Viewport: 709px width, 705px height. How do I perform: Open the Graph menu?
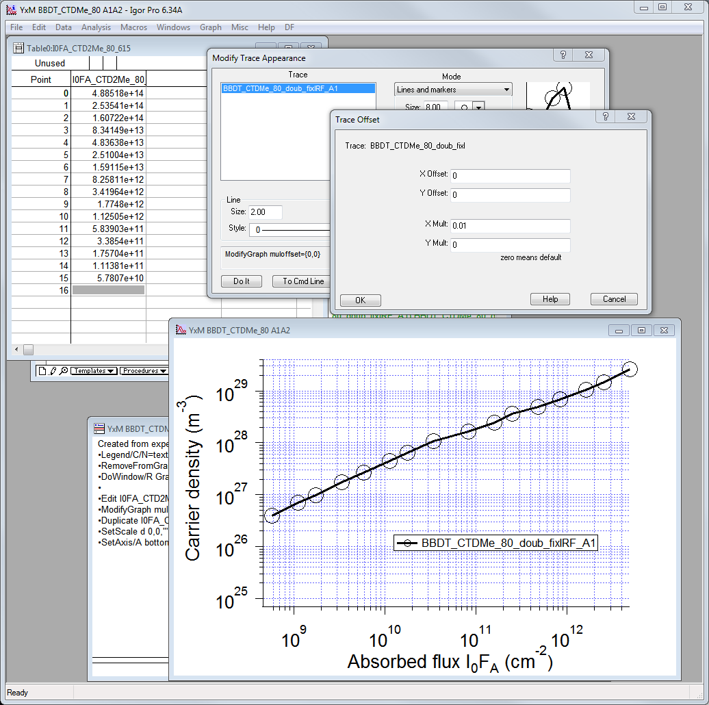point(210,27)
